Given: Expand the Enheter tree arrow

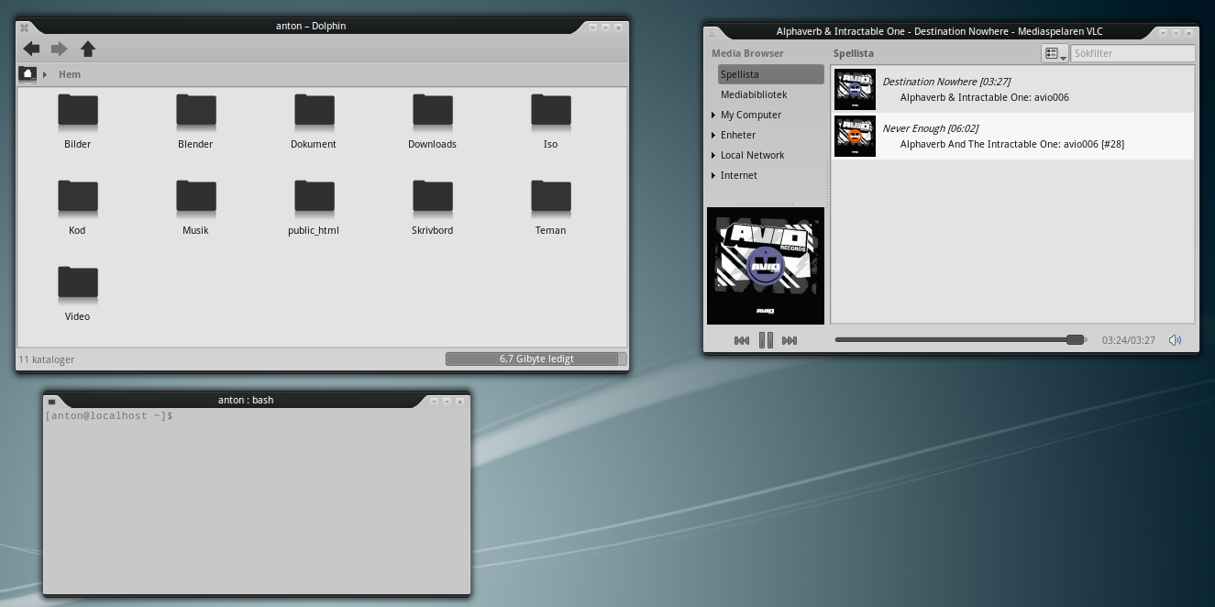Looking at the screenshot, I should [713, 135].
